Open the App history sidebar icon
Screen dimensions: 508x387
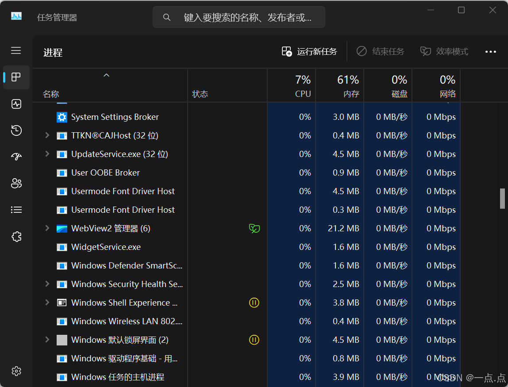click(x=16, y=130)
